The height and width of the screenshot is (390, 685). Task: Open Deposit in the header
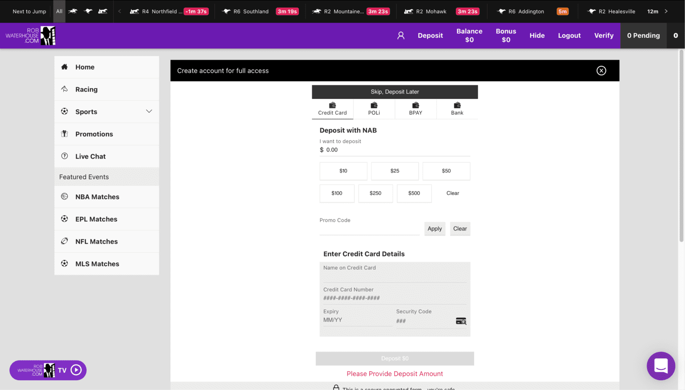coord(430,36)
